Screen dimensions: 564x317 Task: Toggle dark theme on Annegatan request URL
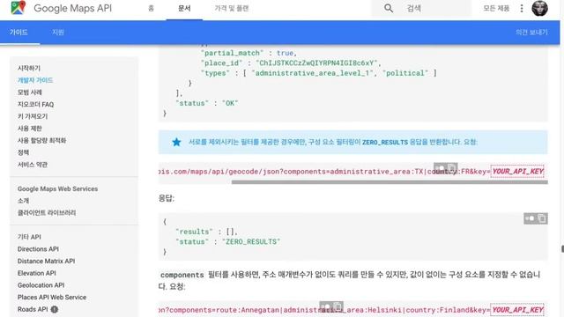pos(325,306)
